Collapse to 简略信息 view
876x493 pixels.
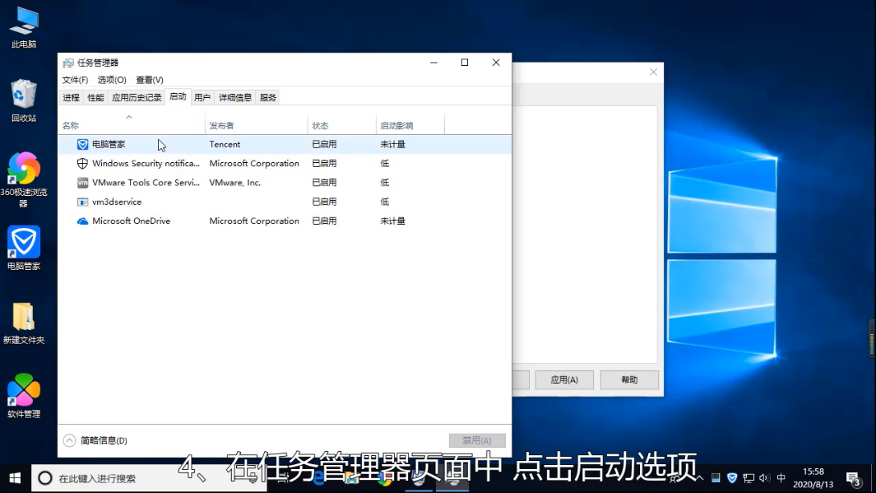(96, 441)
